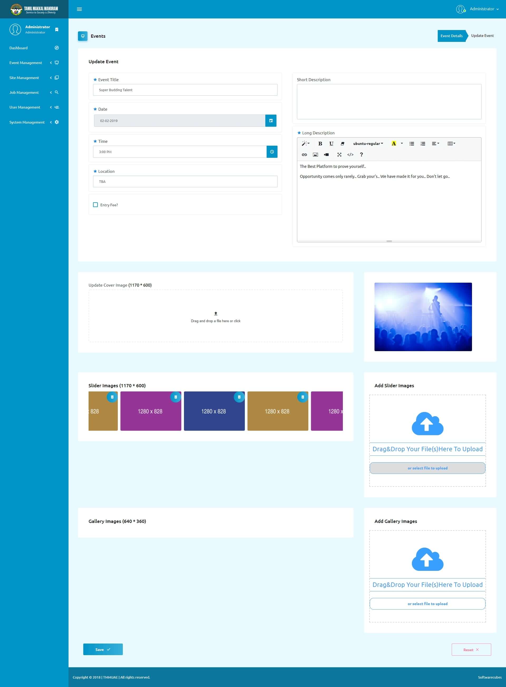This screenshot has height=687, width=506.
Task: Click the Save button
Action: coord(103,649)
